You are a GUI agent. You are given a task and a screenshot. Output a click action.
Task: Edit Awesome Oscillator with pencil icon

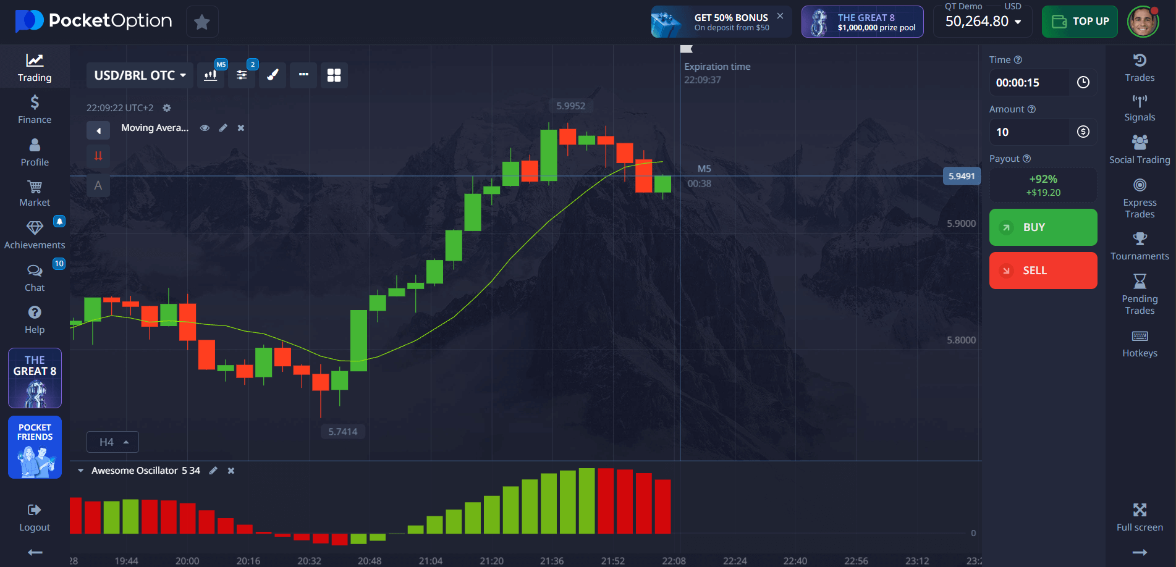coord(213,471)
